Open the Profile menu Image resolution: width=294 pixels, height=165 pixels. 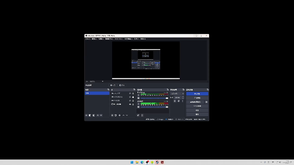(118, 39)
